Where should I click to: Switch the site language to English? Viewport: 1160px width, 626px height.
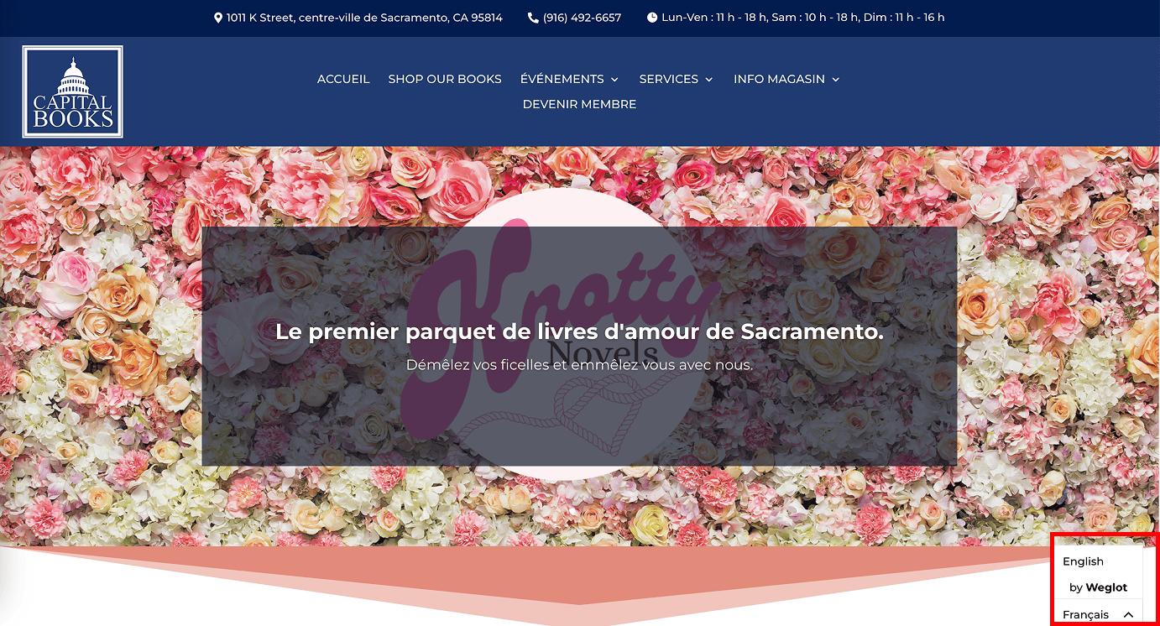(x=1084, y=561)
